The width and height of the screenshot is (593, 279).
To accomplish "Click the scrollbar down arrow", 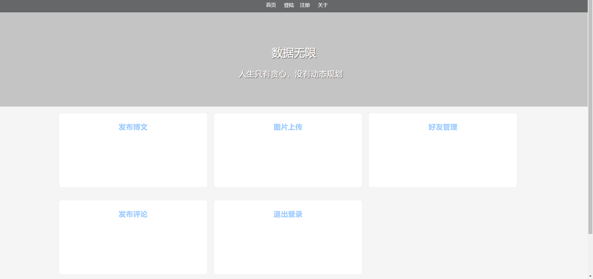I will coord(590,276).
